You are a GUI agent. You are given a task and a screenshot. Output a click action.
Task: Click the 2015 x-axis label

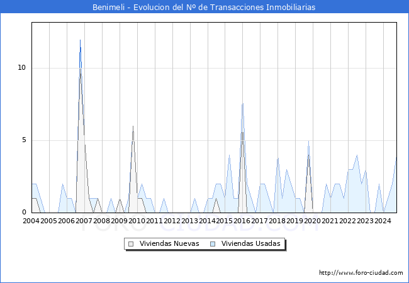(225, 221)
